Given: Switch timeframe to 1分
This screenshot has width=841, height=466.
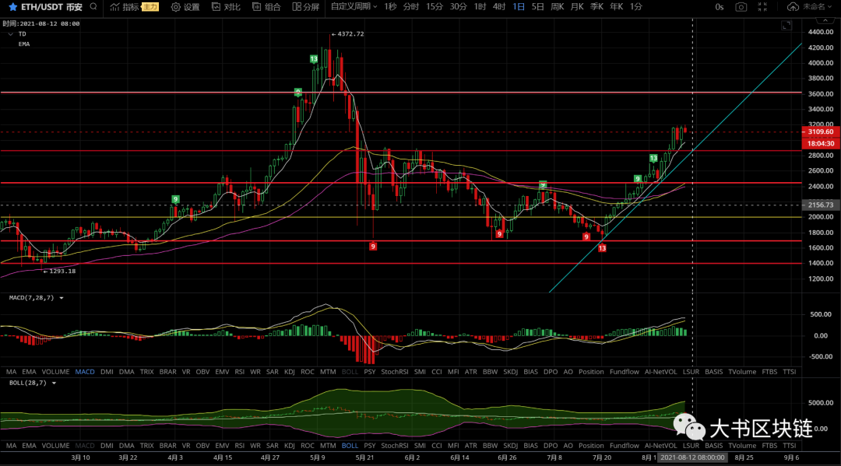Looking at the screenshot, I should coord(635,7).
